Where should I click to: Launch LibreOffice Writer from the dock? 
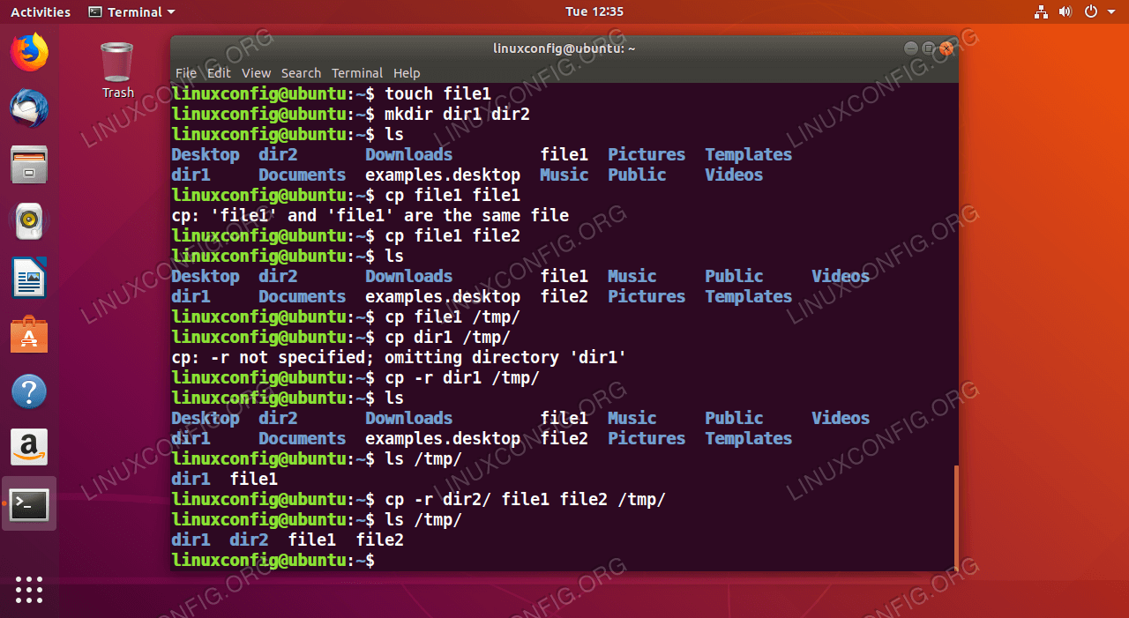[29, 279]
